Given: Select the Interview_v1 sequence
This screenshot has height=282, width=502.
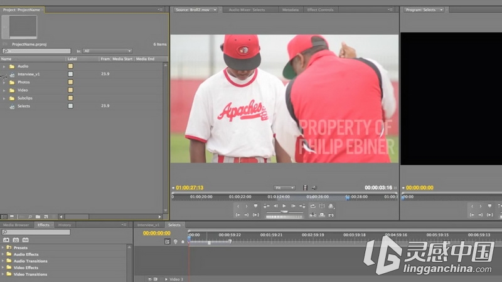Looking at the screenshot, I should coord(28,74).
